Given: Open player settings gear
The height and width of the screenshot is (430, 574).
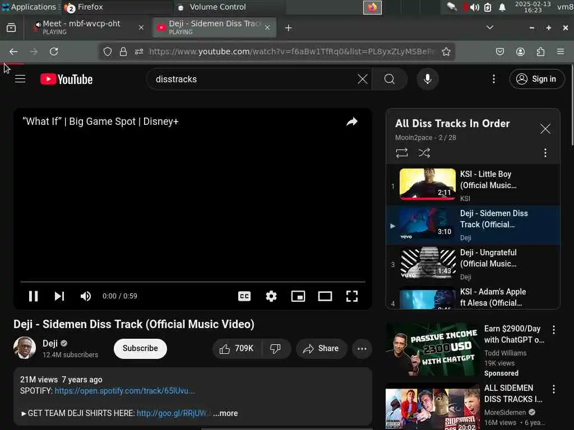Looking at the screenshot, I should 271,296.
